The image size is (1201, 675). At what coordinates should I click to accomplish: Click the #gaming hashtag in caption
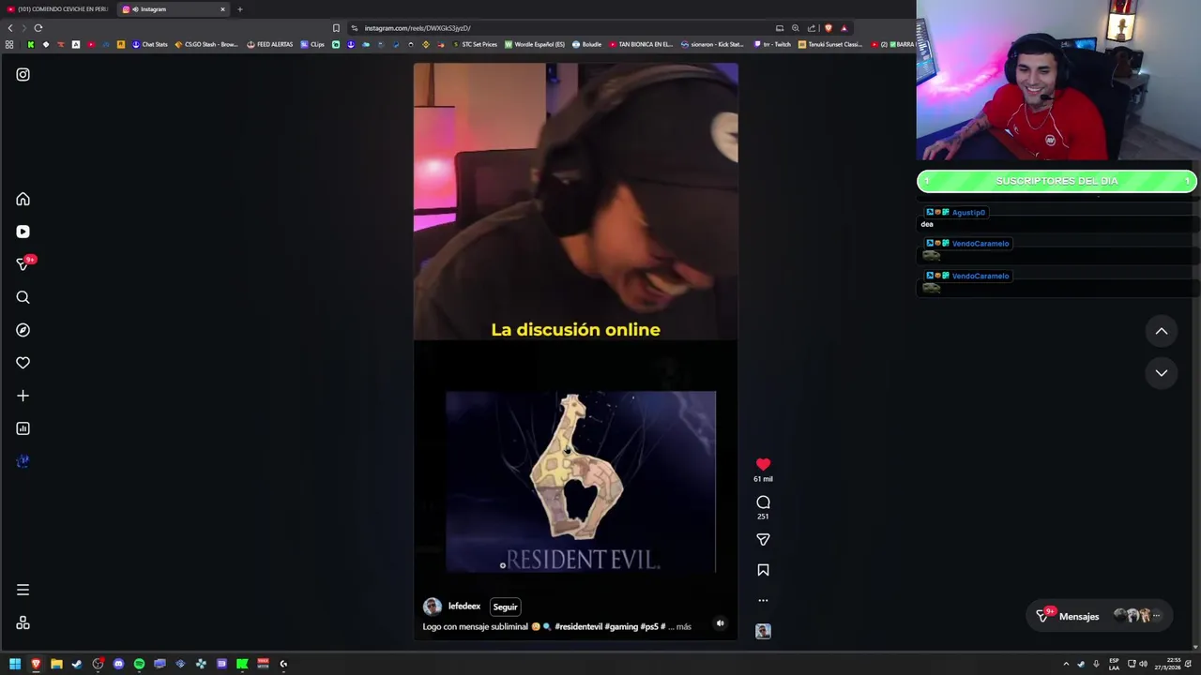[621, 626]
